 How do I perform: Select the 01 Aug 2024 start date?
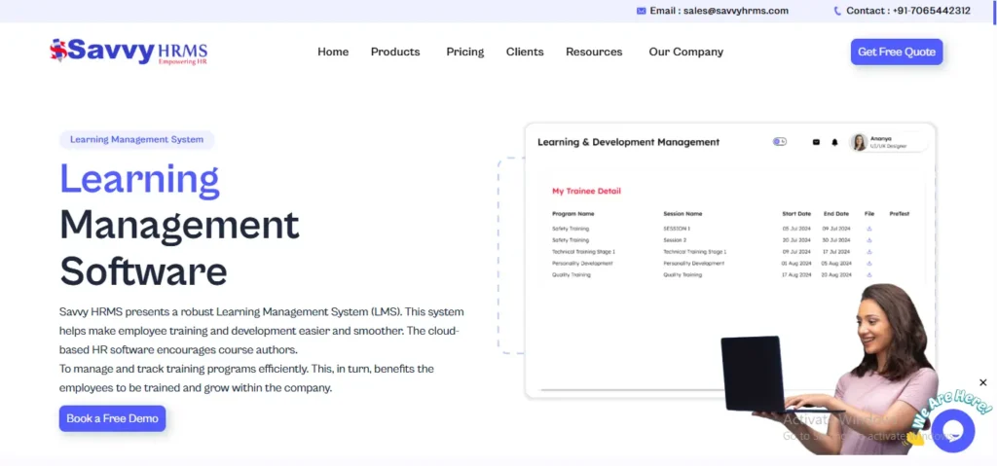(x=796, y=264)
